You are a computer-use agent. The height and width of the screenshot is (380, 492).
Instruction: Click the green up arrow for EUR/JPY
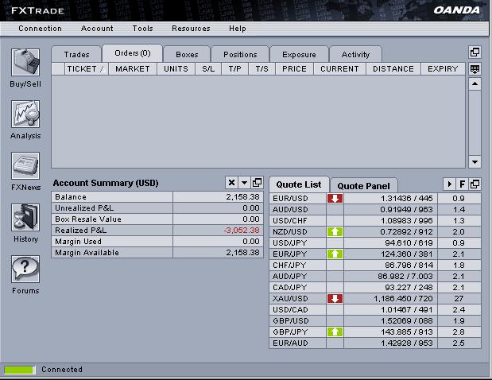(x=335, y=254)
